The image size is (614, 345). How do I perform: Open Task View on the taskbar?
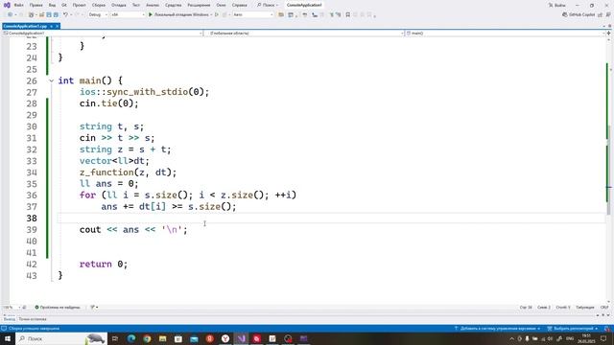pyautogui.click(x=115, y=338)
